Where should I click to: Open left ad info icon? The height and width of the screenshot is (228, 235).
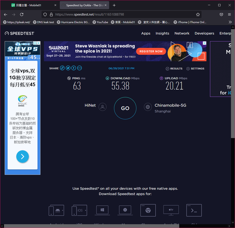click(35, 43)
